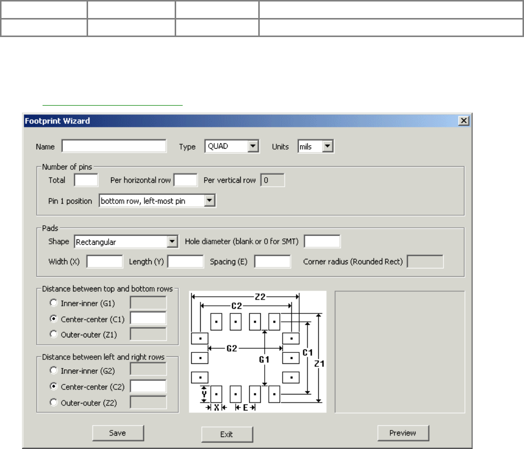Open the Pin 1 position dropdown
The height and width of the screenshot is (449, 524).
210,201
